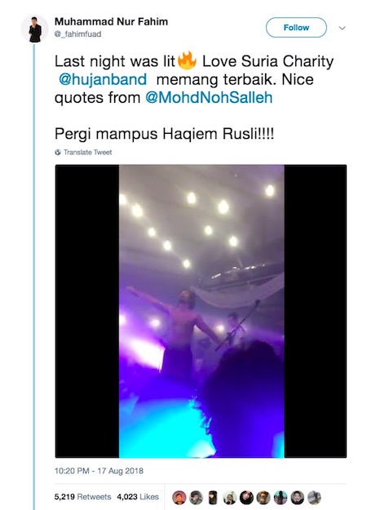Click the globe icon beside Translate Tweet
Image resolution: width=367 pixels, height=510 pixels.
tap(58, 153)
